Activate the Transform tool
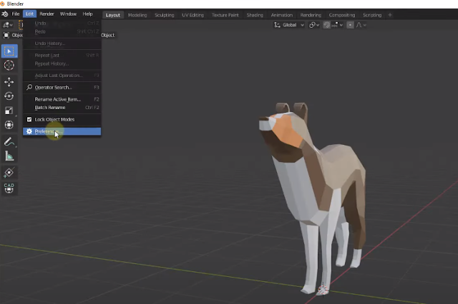 click(9, 125)
